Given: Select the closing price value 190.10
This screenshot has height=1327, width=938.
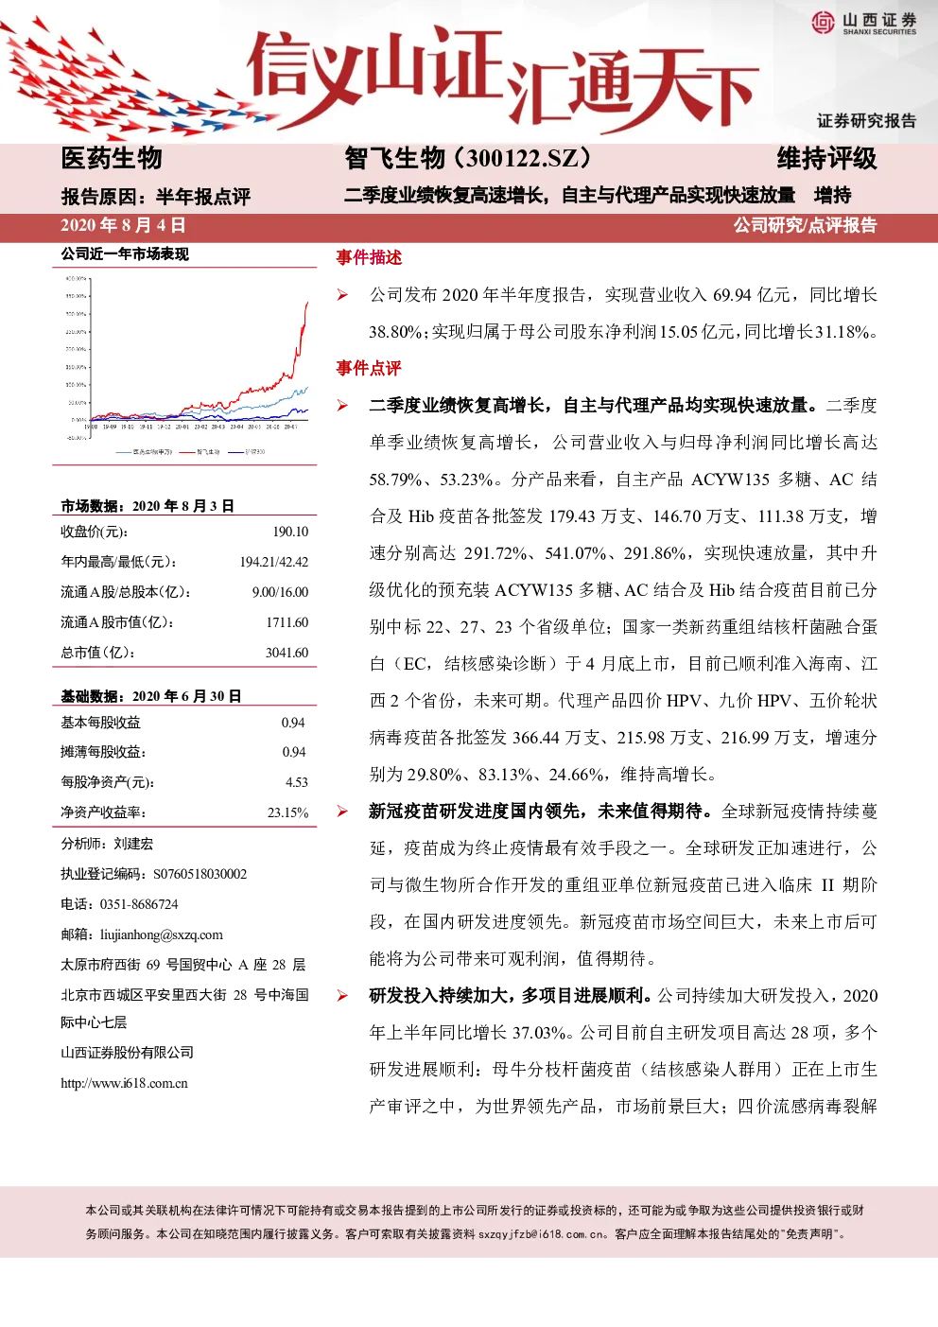Looking at the screenshot, I should [x=290, y=532].
